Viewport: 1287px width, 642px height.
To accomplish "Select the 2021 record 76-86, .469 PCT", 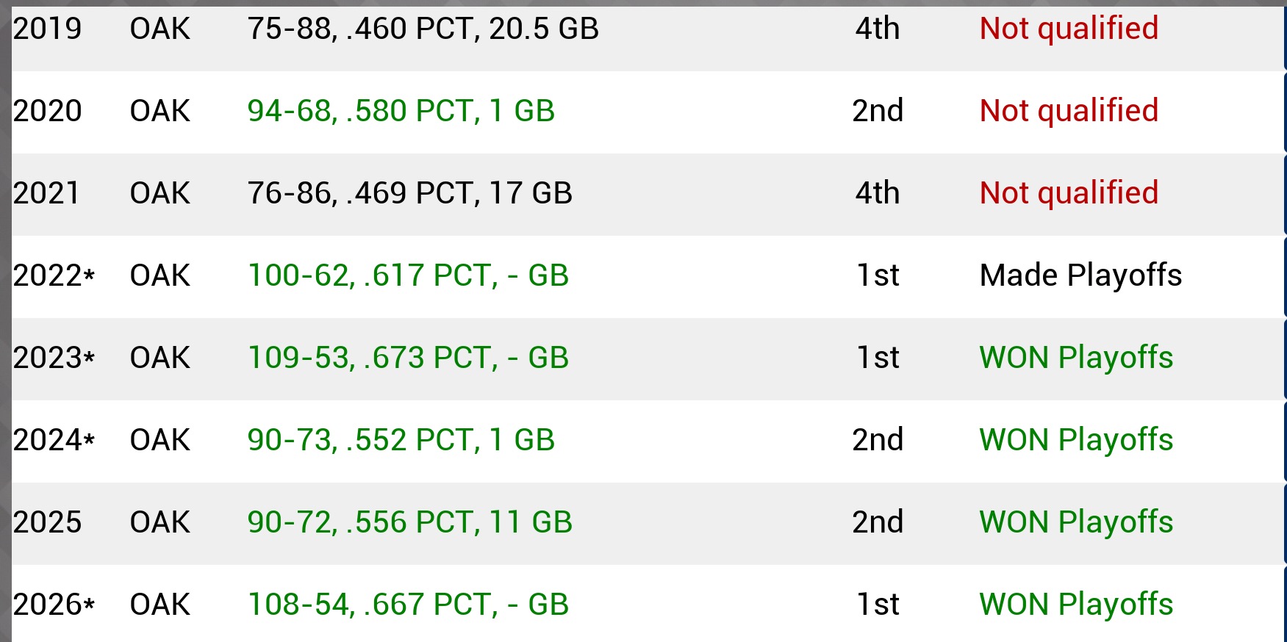I will point(409,194).
